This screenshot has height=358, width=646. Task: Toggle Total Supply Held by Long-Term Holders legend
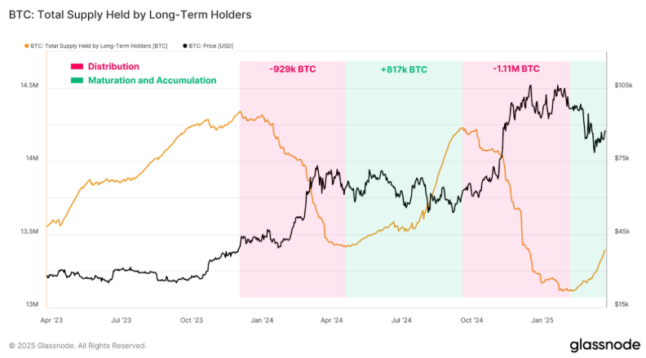99,46
